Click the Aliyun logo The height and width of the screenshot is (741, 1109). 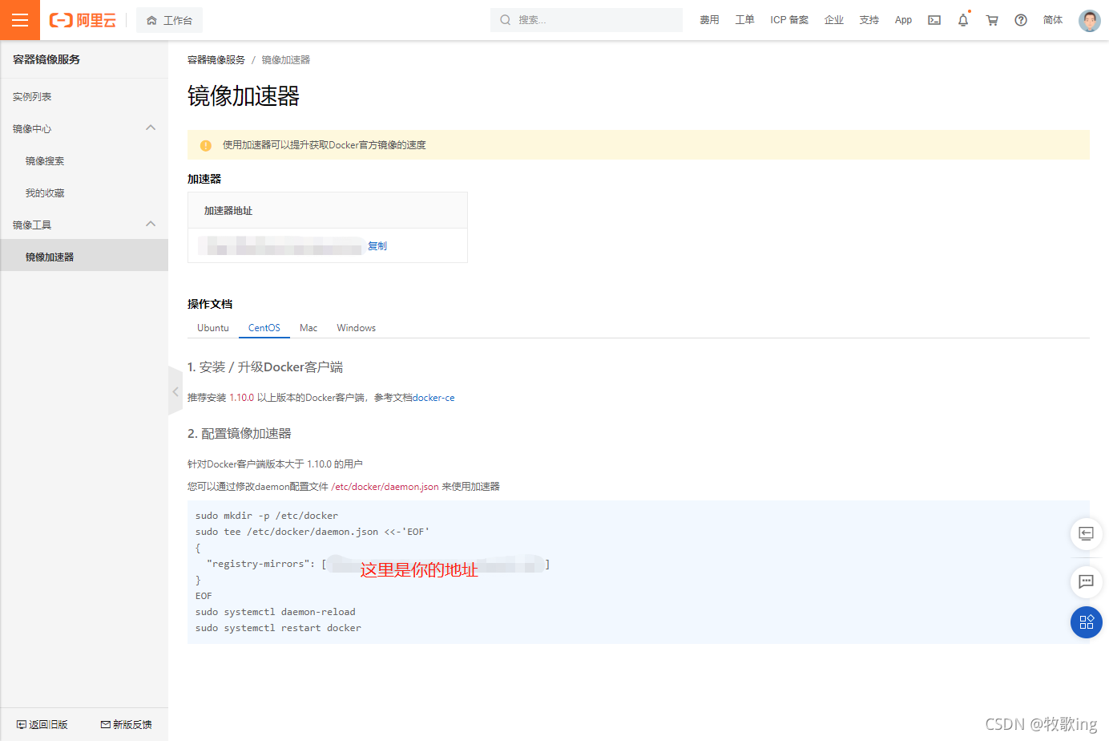click(81, 20)
